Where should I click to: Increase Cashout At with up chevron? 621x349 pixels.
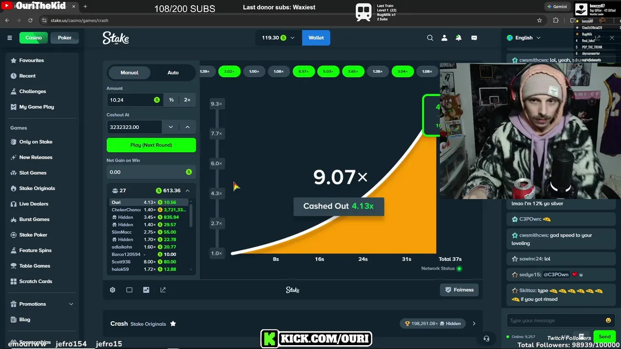(187, 127)
